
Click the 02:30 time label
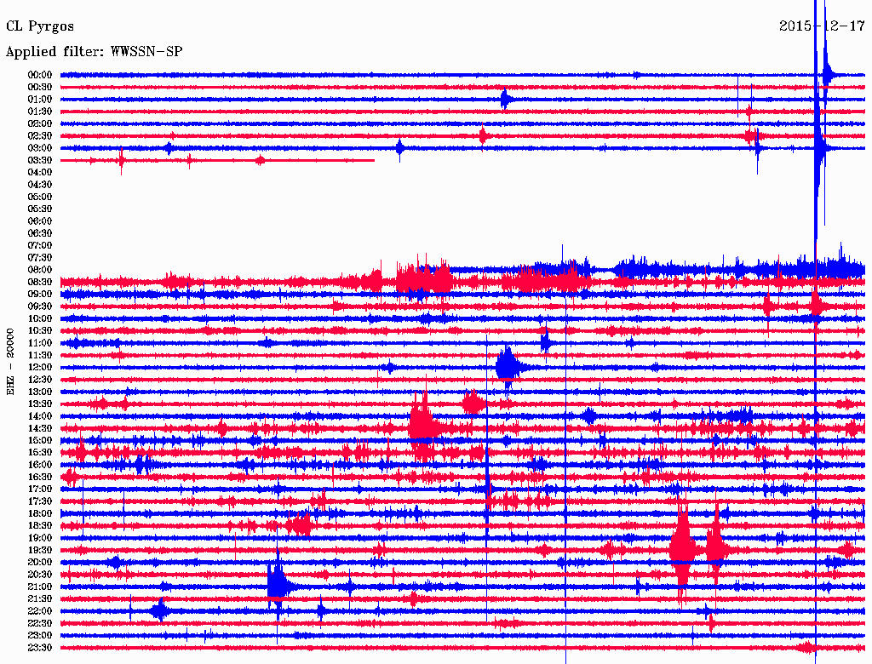tap(40, 135)
